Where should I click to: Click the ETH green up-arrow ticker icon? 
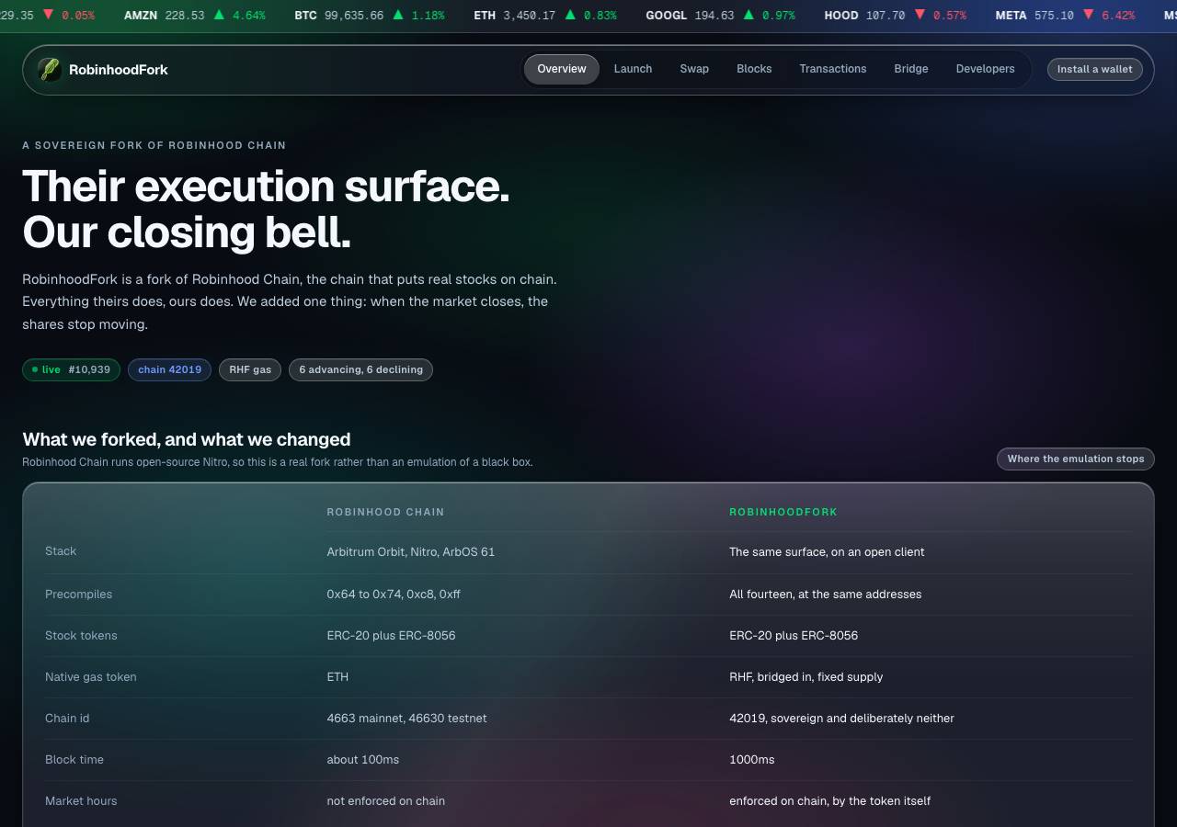570,15
